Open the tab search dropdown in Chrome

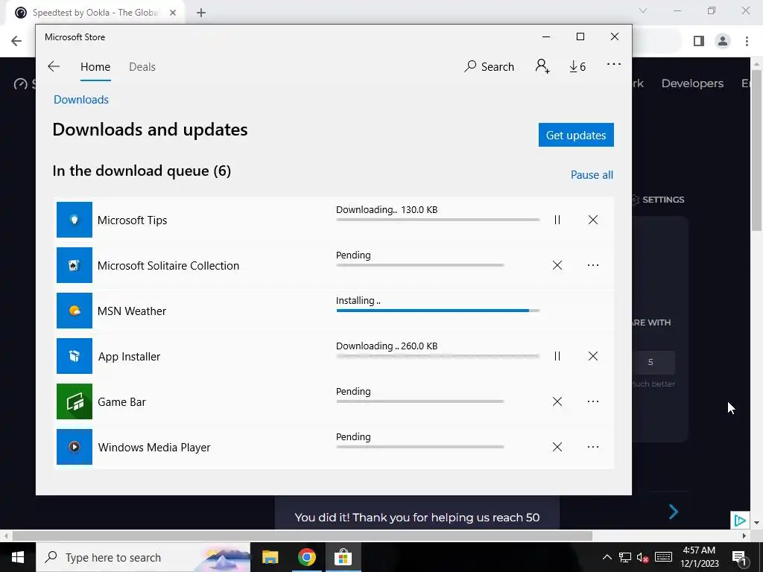click(643, 10)
